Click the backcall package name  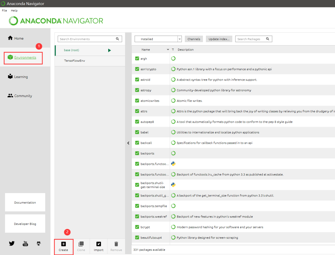[x=146, y=143]
